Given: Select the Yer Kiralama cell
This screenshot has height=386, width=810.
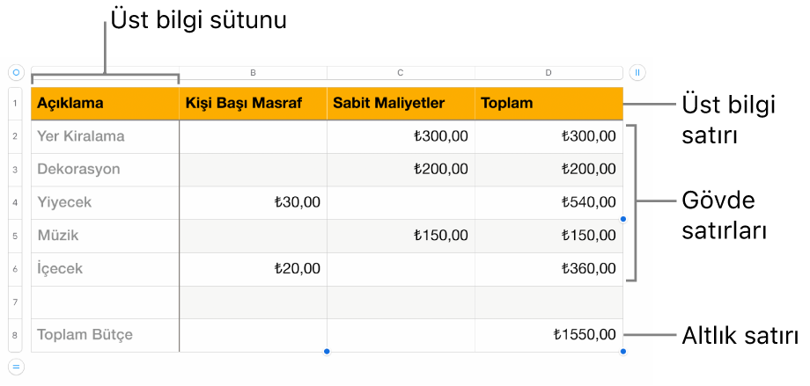Looking at the screenshot, I should tap(106, 137).
